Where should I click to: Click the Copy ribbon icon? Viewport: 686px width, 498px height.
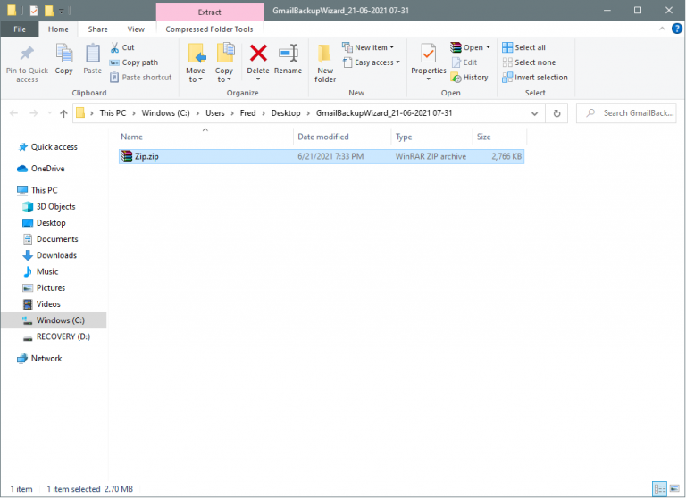pos(64,59)
